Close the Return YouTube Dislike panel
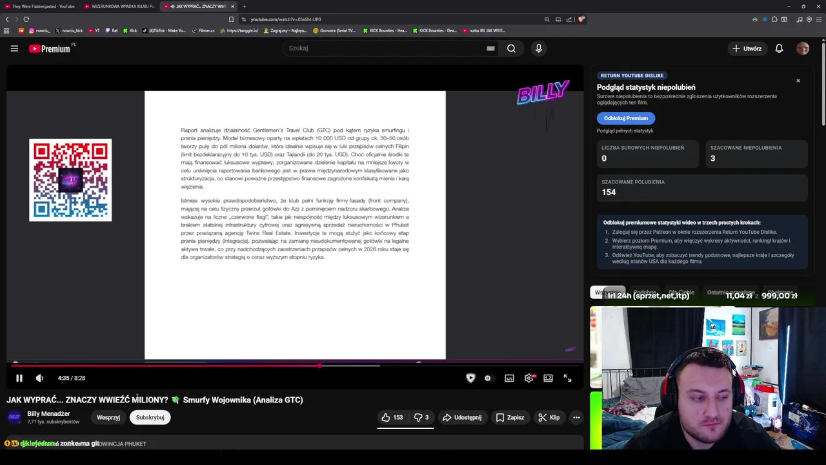This screenshot has height=465, width=826. pos(798,81)
